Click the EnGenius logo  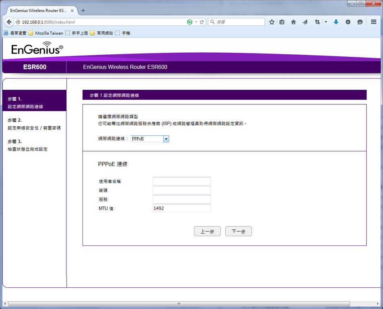coord(37,48)
